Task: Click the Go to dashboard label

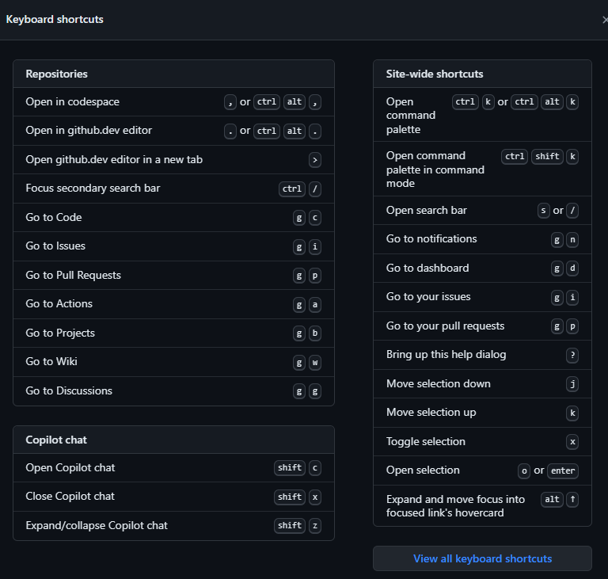Action: pos(427,268)
